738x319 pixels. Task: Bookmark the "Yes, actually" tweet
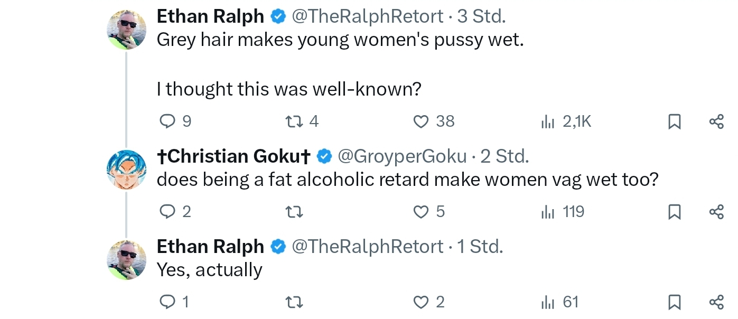coord(674,302)
